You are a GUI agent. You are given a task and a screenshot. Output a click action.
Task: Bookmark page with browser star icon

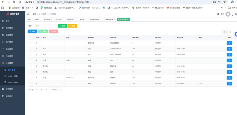[x=225, y=2]
